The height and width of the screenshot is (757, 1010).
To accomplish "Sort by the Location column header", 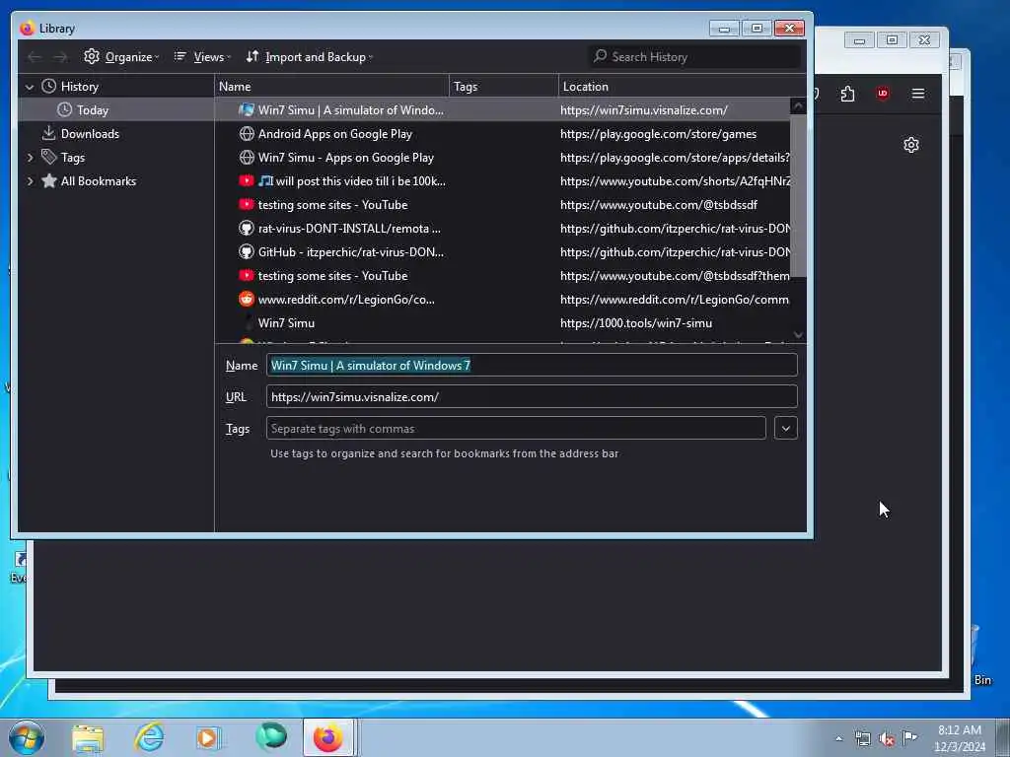I will (683, 87).
